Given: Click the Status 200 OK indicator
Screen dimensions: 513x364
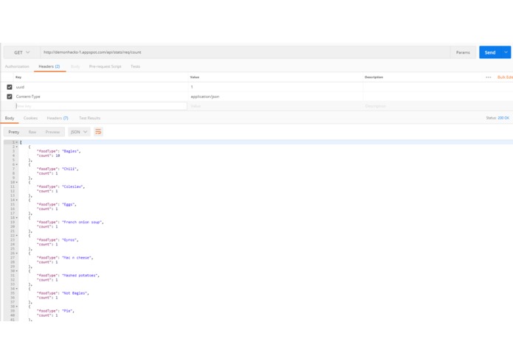Looking at the screenshot, I should point(497,118).
